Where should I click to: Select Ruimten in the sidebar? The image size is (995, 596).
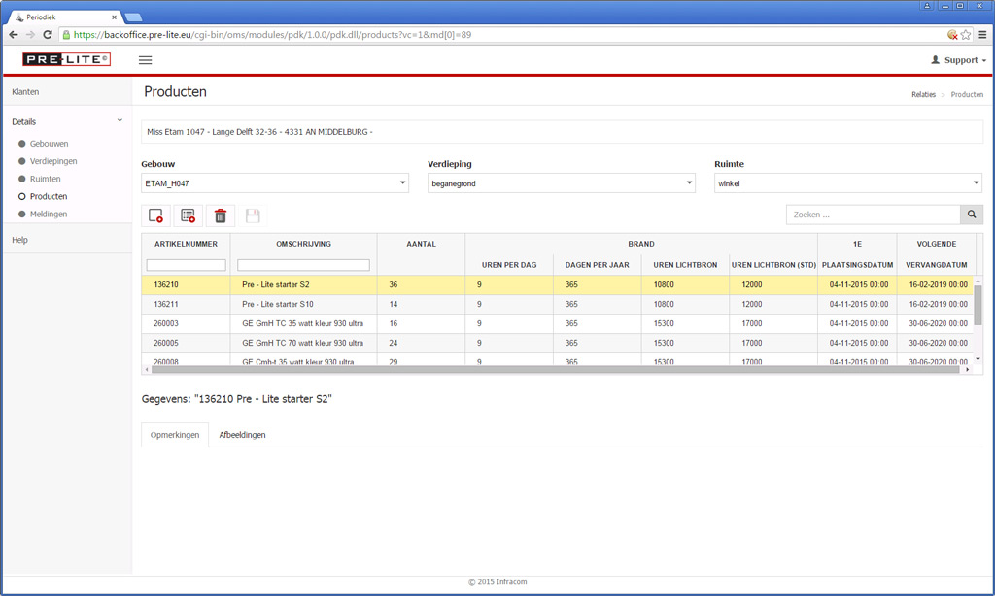[x=45, y=180]
